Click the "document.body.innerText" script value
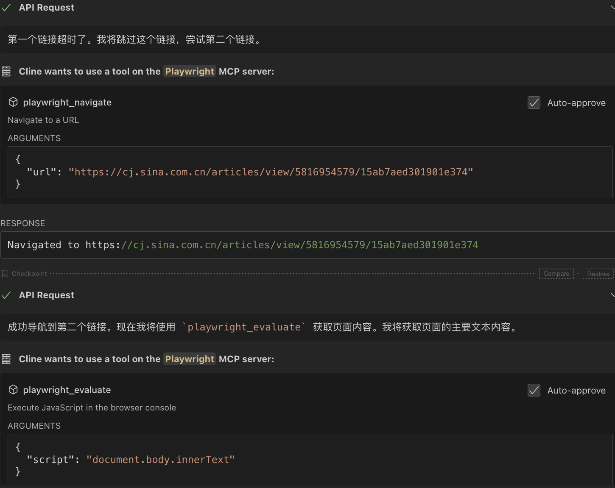The image size is (615, 488). [x=160, y=460]
